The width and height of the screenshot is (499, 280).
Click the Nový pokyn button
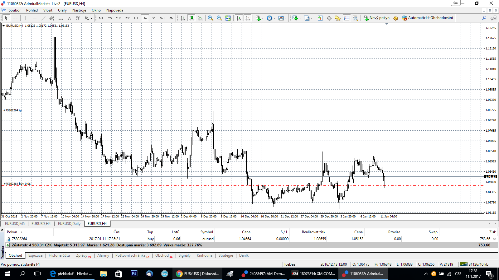pyautogui.click(x=376, y=18)
